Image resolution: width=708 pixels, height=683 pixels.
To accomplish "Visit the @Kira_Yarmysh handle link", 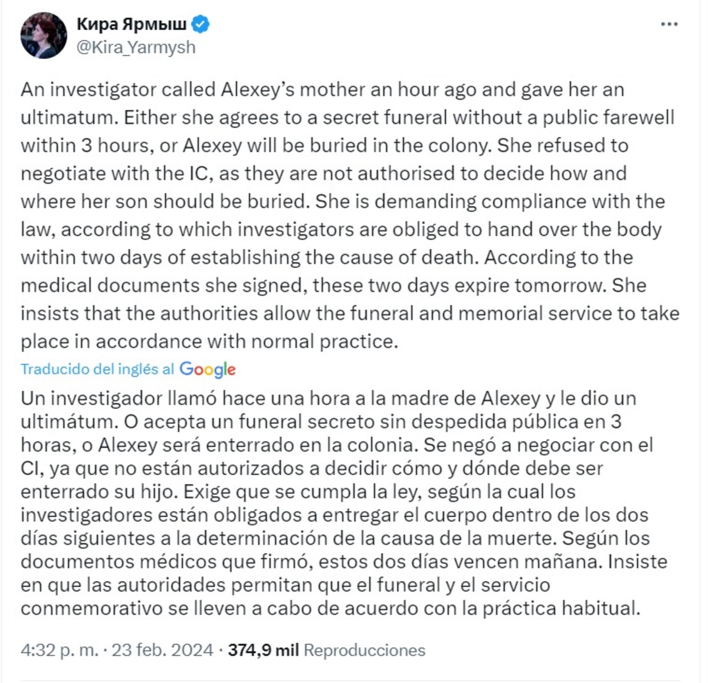I will click(x=136, y=47).
